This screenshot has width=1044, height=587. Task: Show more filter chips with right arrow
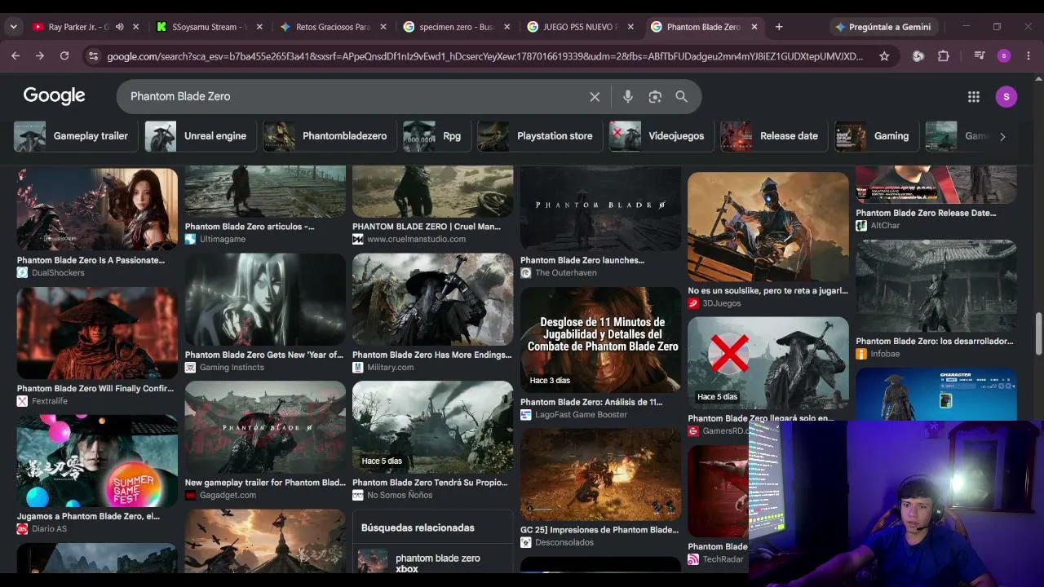[1002, 136]
